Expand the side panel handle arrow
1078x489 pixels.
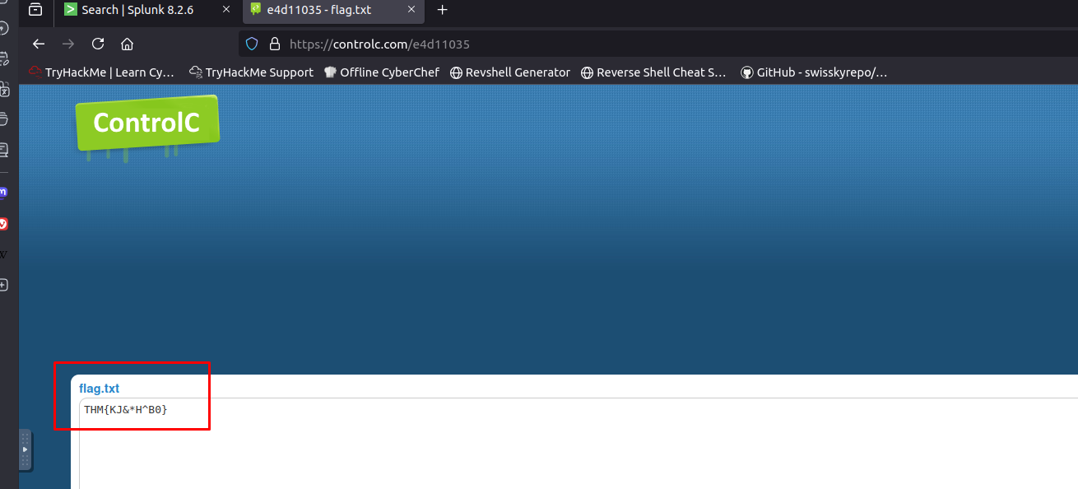click(26, 449)
